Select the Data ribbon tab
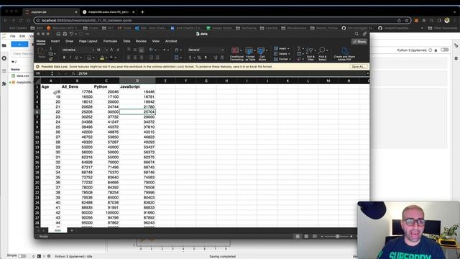 point(126,41)
